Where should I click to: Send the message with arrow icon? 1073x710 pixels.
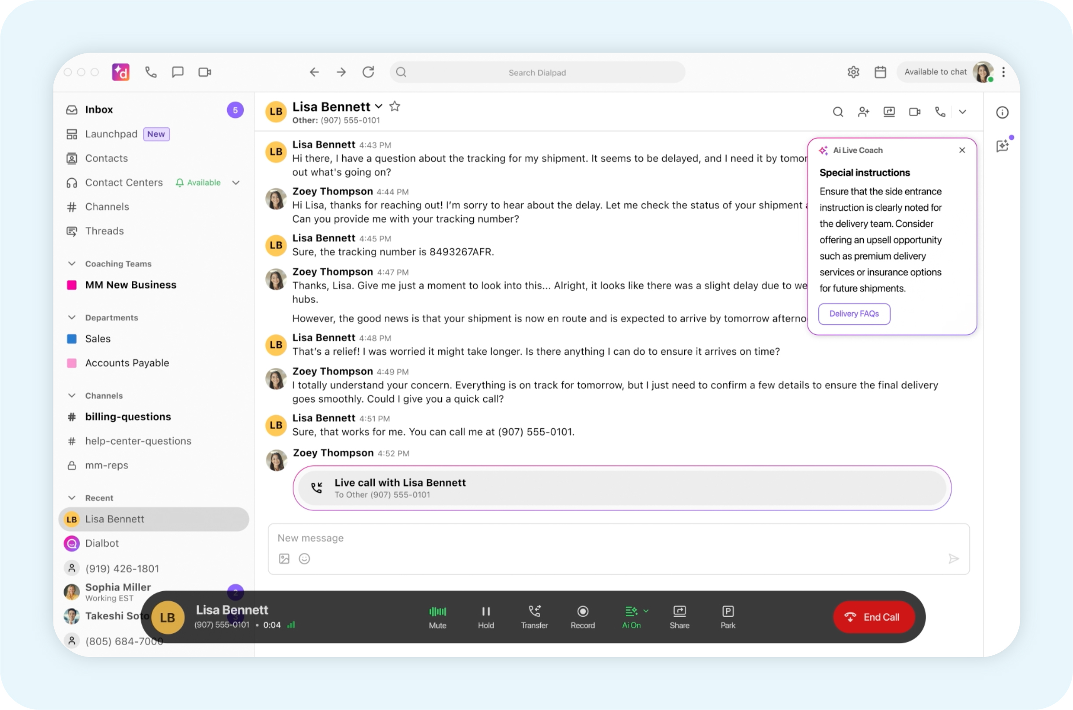953,559
